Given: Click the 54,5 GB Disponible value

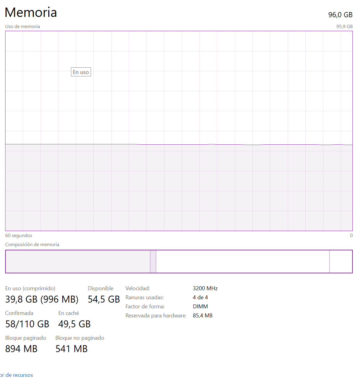Looking at the screenshot, I should tap(104, 299).
